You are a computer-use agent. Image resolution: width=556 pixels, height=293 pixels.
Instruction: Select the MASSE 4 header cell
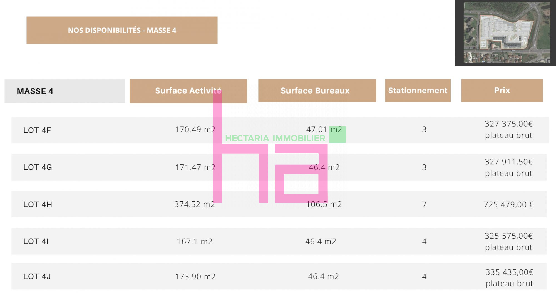coord(65,91)
